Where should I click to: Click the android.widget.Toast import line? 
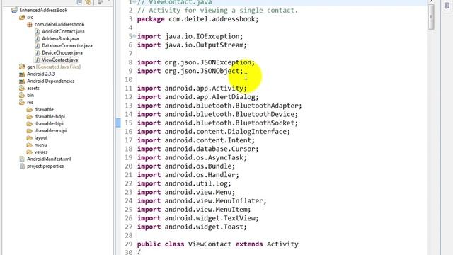(192, 227)
